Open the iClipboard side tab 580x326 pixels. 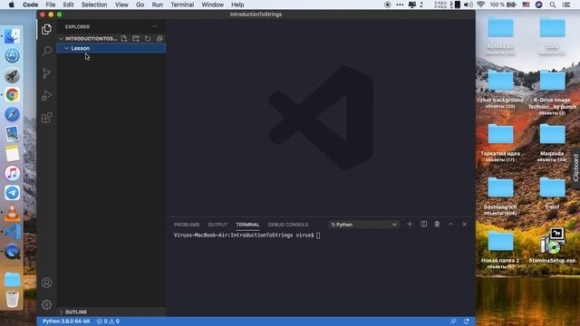click(576, 168)
